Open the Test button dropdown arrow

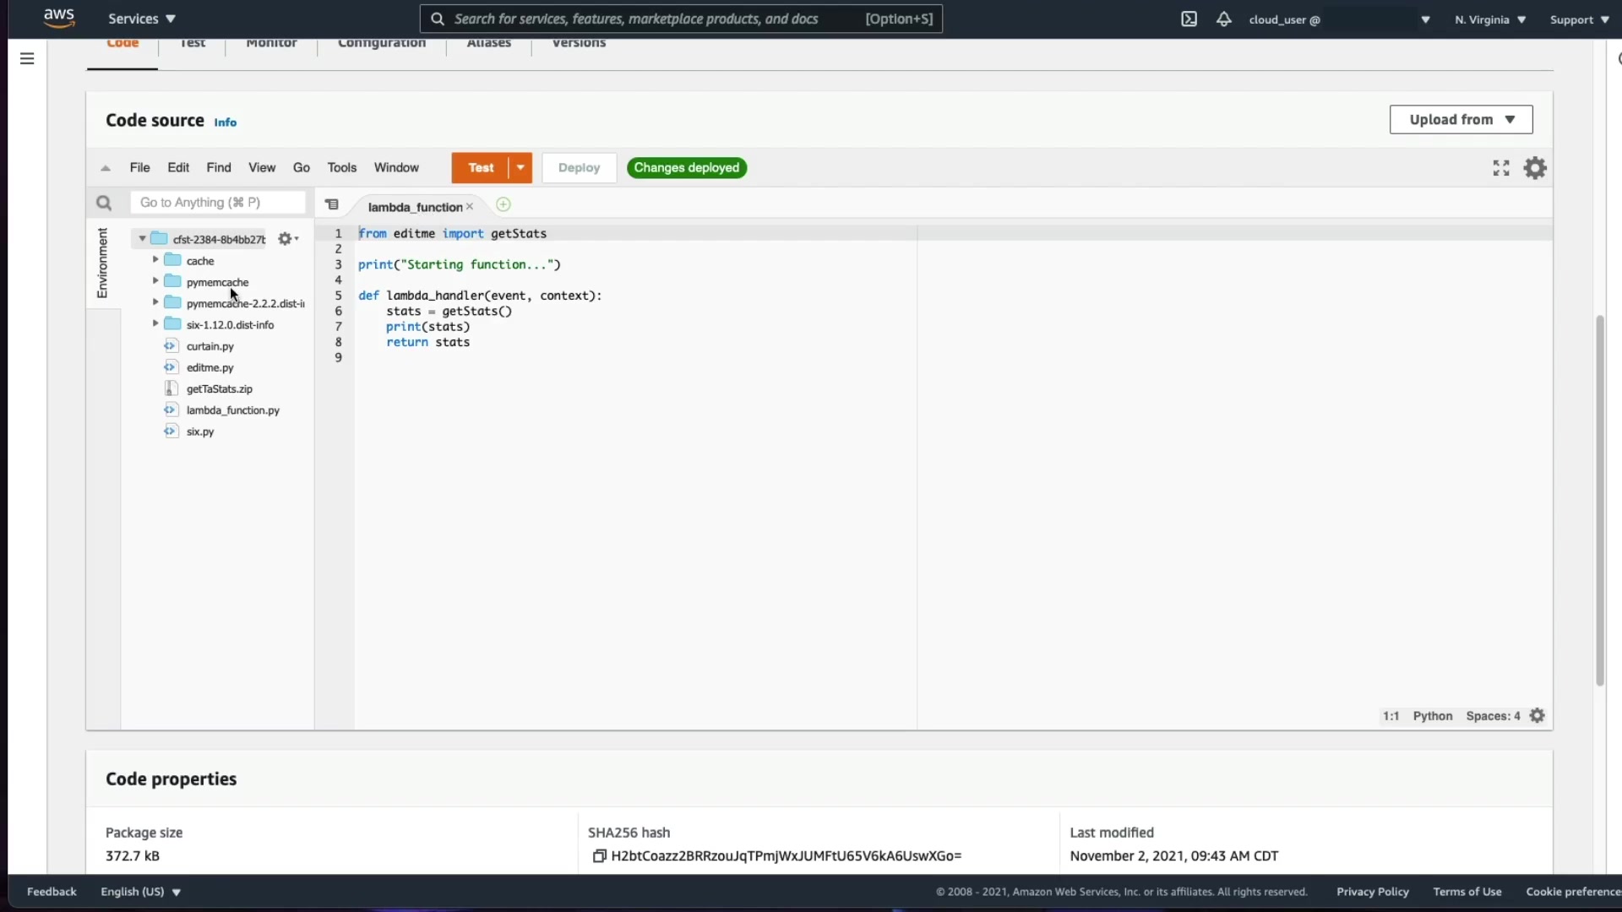pyautogui.click(x=520, y=168)
